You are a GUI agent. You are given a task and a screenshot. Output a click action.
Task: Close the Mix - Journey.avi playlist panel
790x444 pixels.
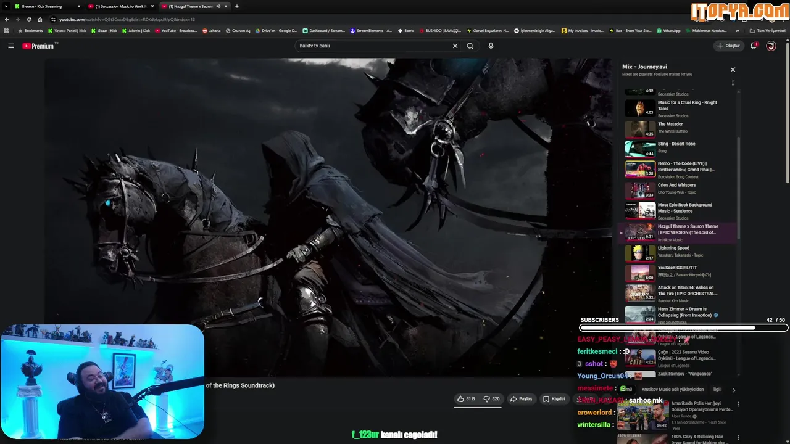[x=733, y=70]
